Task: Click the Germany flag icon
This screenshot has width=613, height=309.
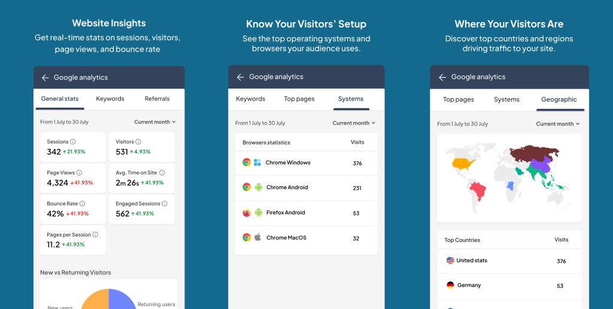Action: (x=450, y=285)
